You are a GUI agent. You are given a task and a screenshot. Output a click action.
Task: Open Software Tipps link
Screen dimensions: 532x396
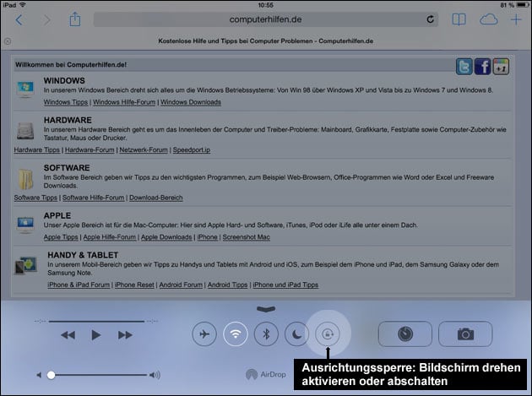[x=35, y=198]
